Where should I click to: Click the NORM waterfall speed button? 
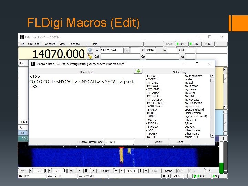[x=105, y=170]
